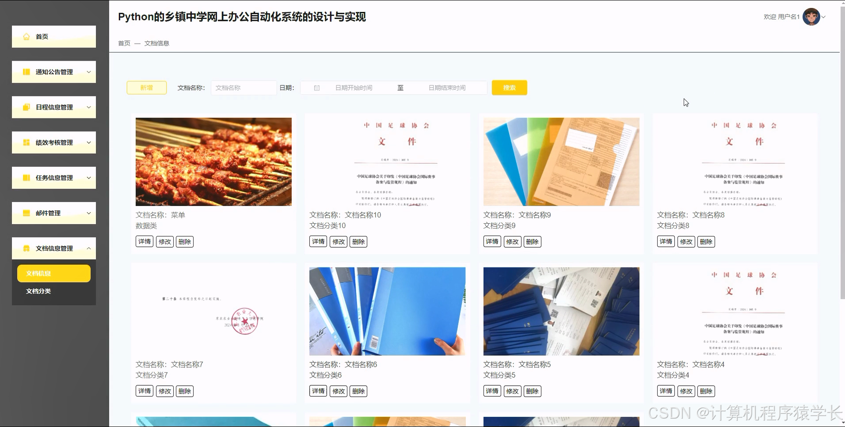Click the 日程信息管理 schedule icon
The image size is (845, 427).
tap(26, 107)
